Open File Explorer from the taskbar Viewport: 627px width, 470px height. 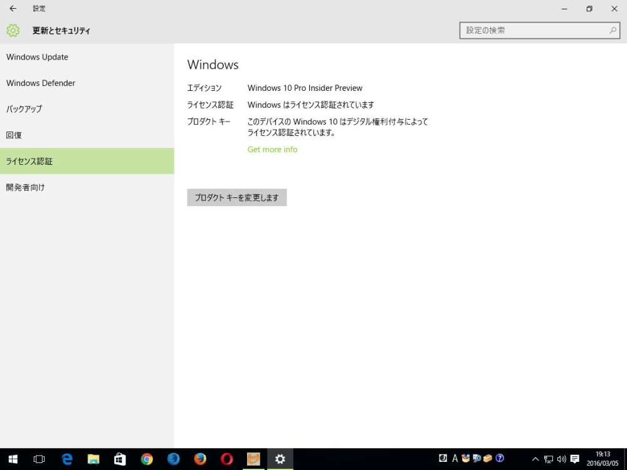(x=93, y=459)
